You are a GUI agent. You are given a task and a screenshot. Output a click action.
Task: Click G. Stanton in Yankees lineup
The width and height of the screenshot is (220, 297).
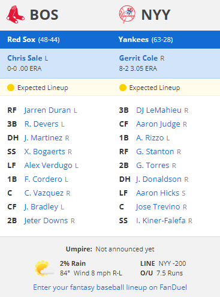point(155,152)
